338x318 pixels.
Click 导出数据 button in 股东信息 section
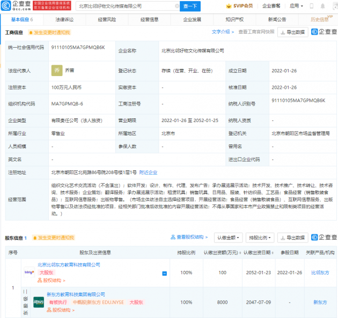293,238
